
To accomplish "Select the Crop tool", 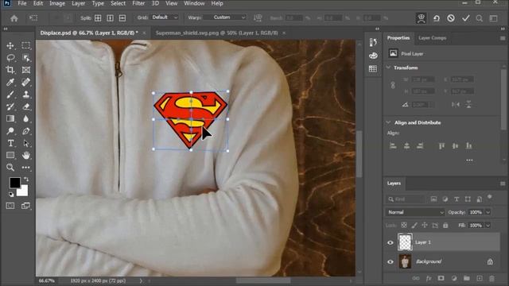I will [10, 70].
